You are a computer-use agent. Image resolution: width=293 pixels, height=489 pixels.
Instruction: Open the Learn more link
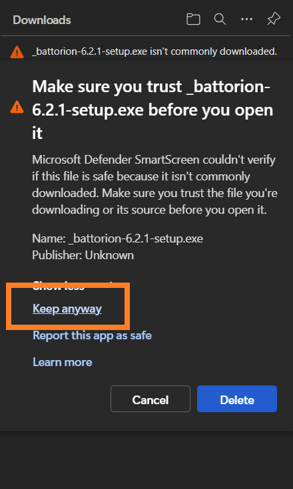63,362
